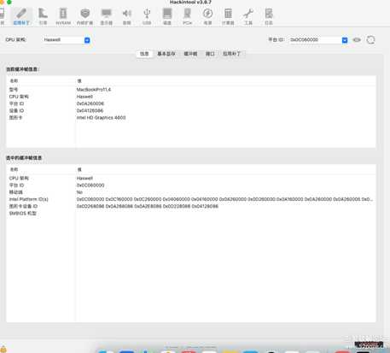Image resolution: width=390 pixels, height=353 pixels.
Task: Click the Name column header in current framebuffer table
Action: 14,81
